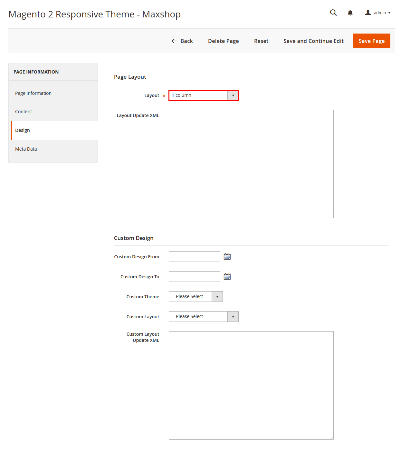Open calendar for Custom Design From

227,256
